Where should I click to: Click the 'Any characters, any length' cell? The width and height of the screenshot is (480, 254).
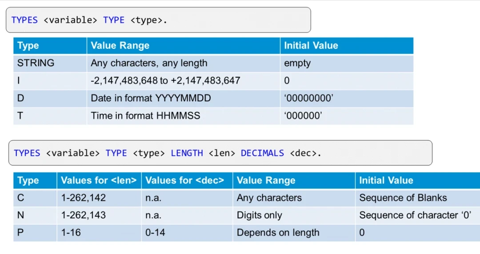tap(149, 63)
